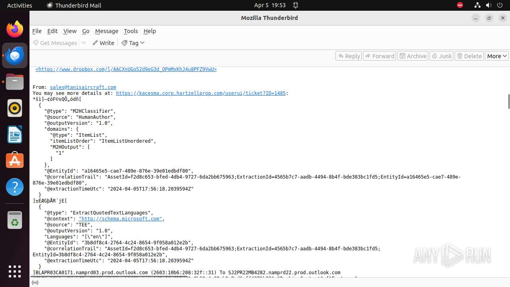Image resolution: width=510 pixels, height=287 pixels.
Task: Open Thunderbird Mail dock icon
Action: point(15,55)
